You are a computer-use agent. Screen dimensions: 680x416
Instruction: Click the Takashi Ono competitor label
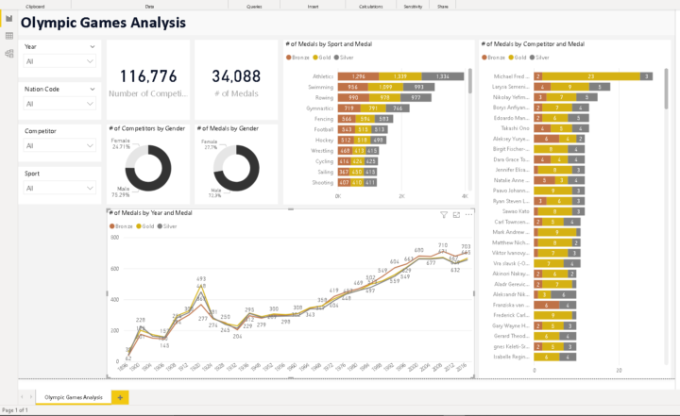click(516, 128)
